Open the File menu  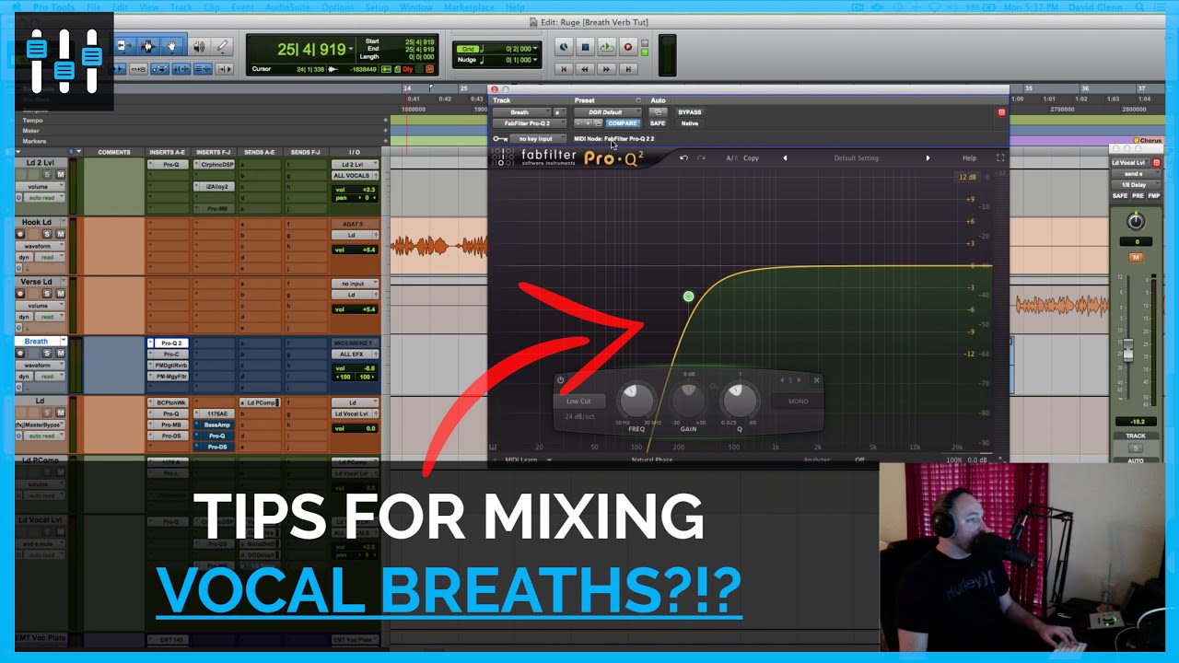[x=94, y=7]
